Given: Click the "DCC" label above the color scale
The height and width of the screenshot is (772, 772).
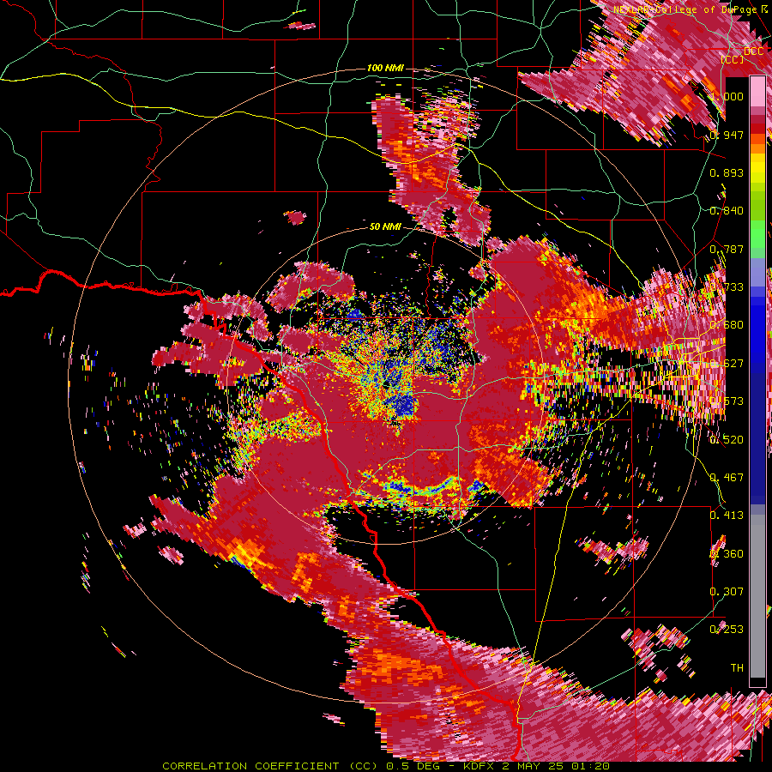Looking at the screenshot, I should 753,51.
